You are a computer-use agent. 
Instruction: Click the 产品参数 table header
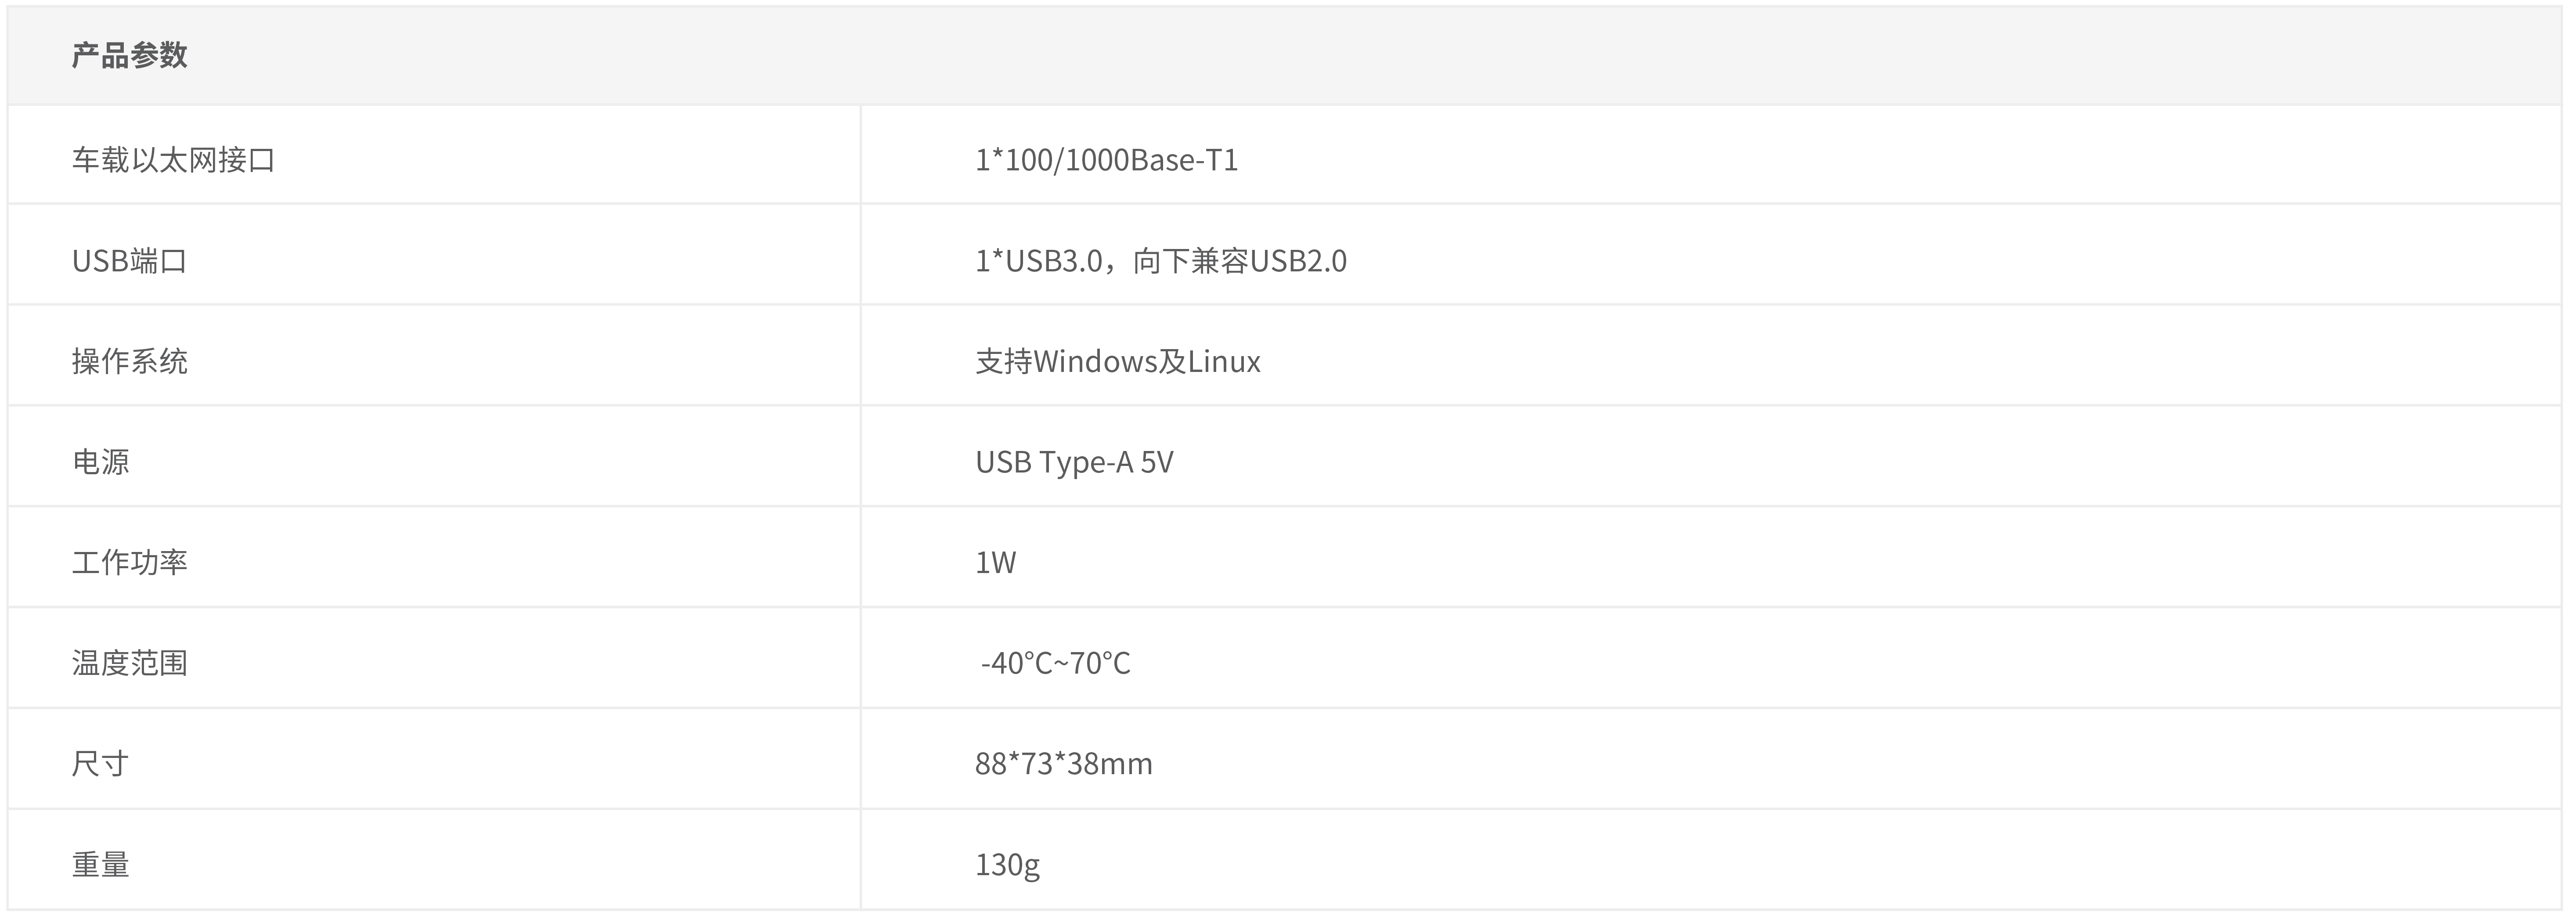coord(129,55)
